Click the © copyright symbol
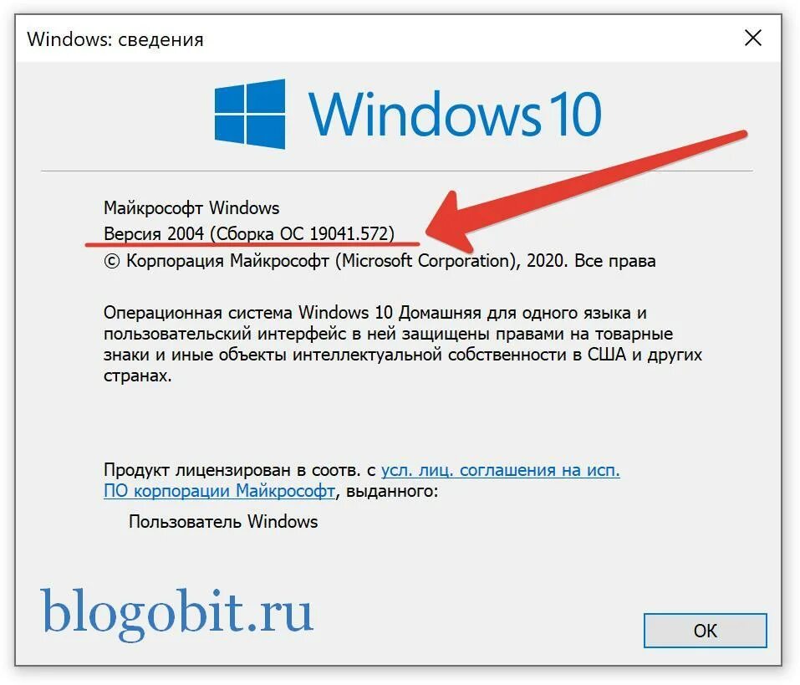The height and width of the screenshot is (685, 800). coord(112,261)
